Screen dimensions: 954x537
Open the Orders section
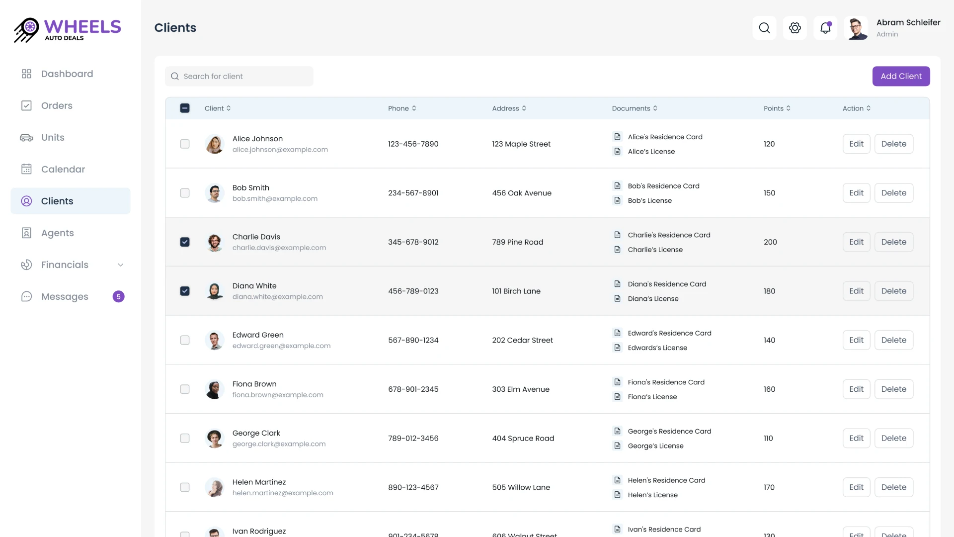click(x=56, y=105)
